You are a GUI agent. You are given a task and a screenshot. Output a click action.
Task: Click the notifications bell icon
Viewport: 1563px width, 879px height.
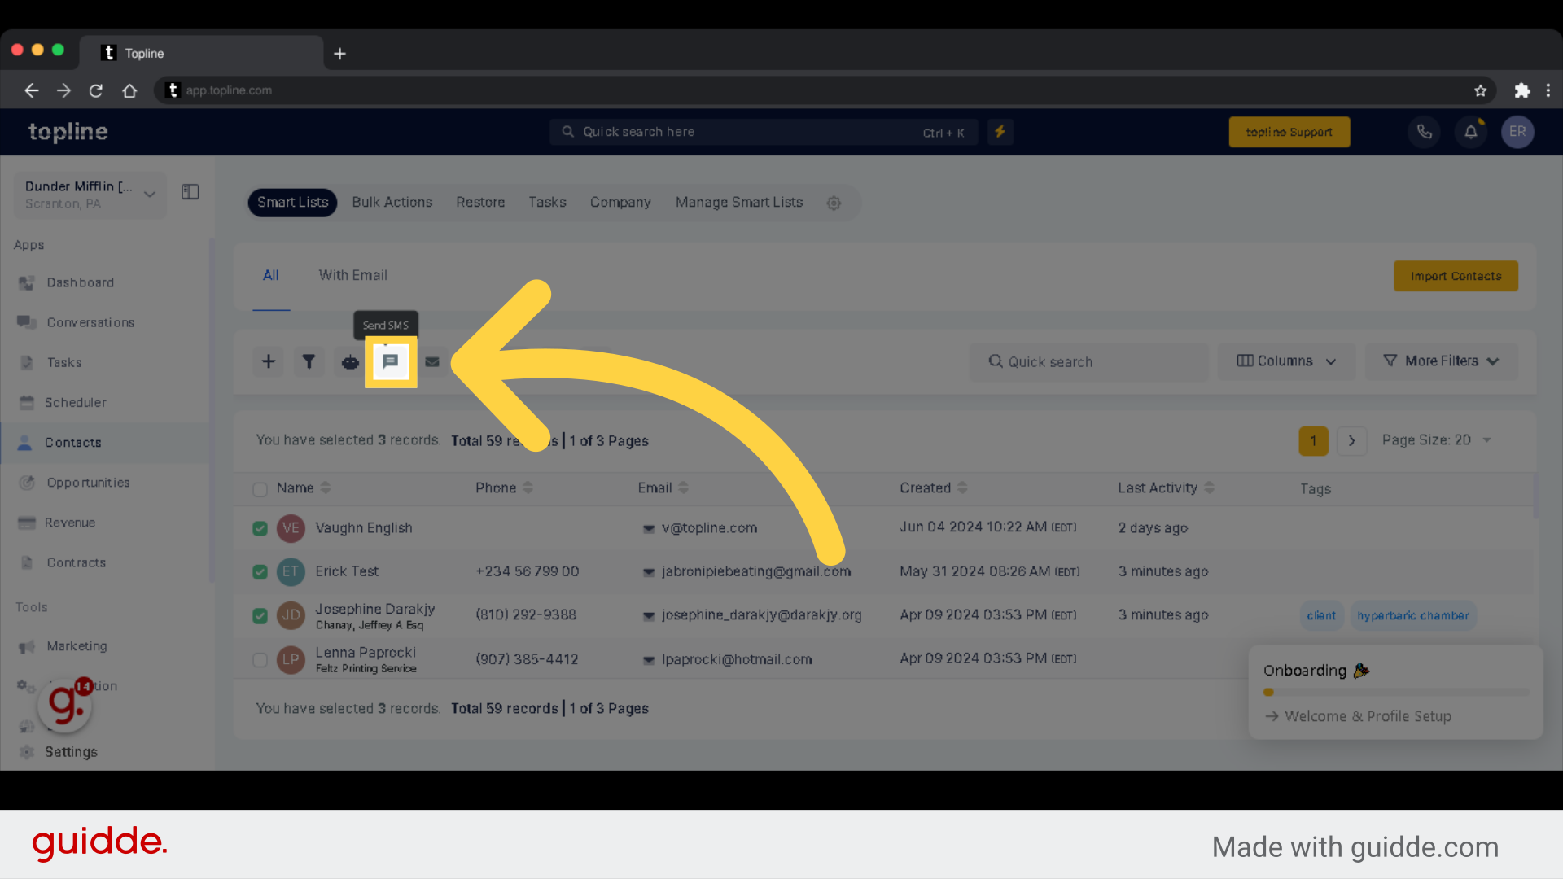[x=1471, y=132]
